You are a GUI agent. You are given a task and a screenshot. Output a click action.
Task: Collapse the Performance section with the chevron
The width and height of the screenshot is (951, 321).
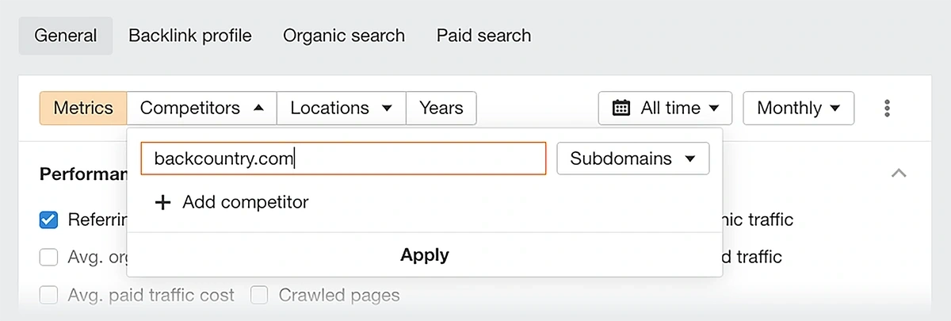tap(899, 173)
